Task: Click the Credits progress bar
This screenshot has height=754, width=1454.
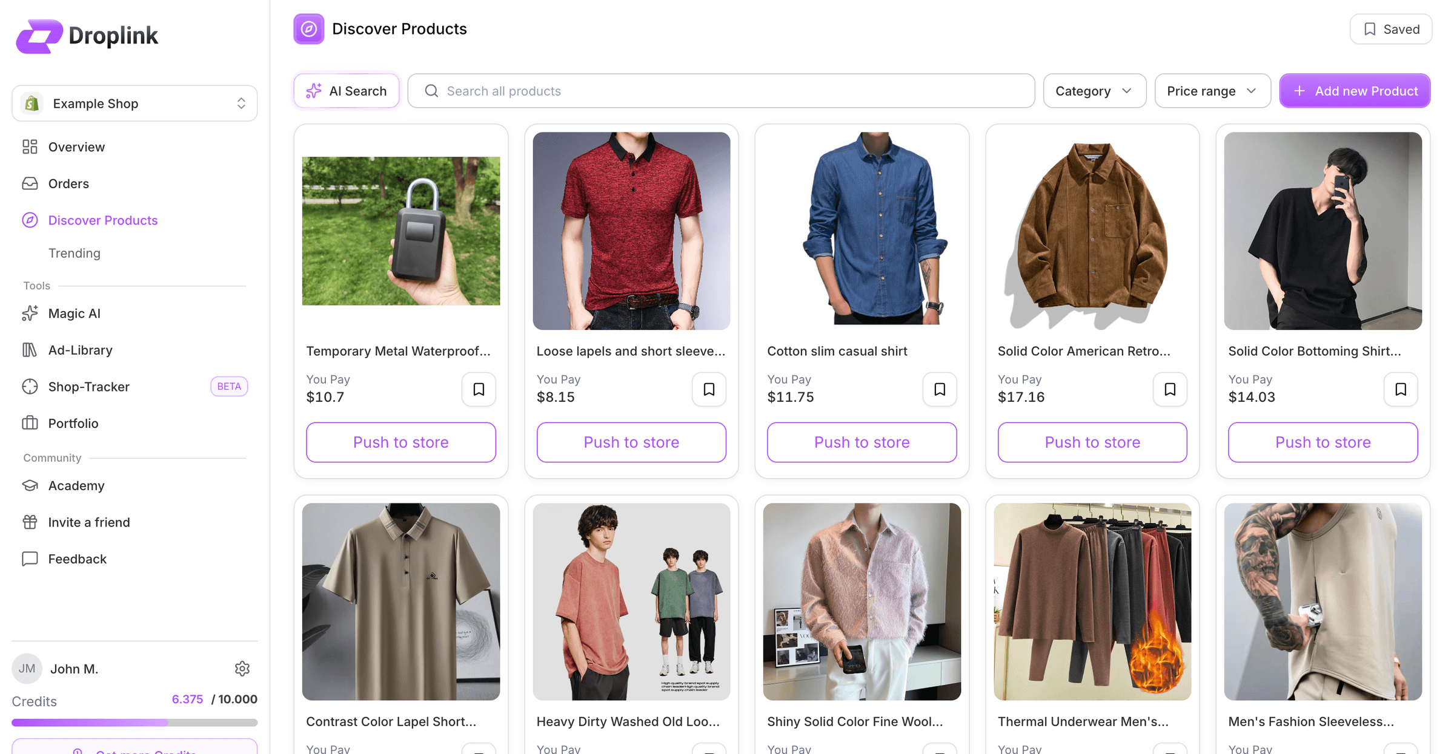Action: tap(134, 723)
